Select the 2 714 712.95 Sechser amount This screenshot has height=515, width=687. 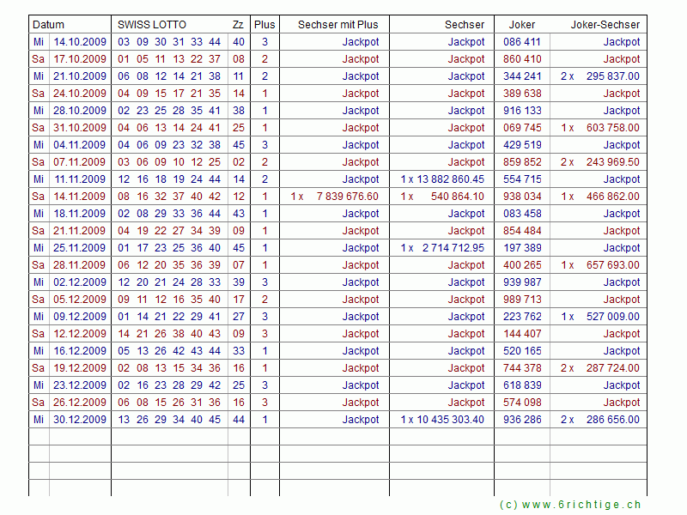[453, 248]
